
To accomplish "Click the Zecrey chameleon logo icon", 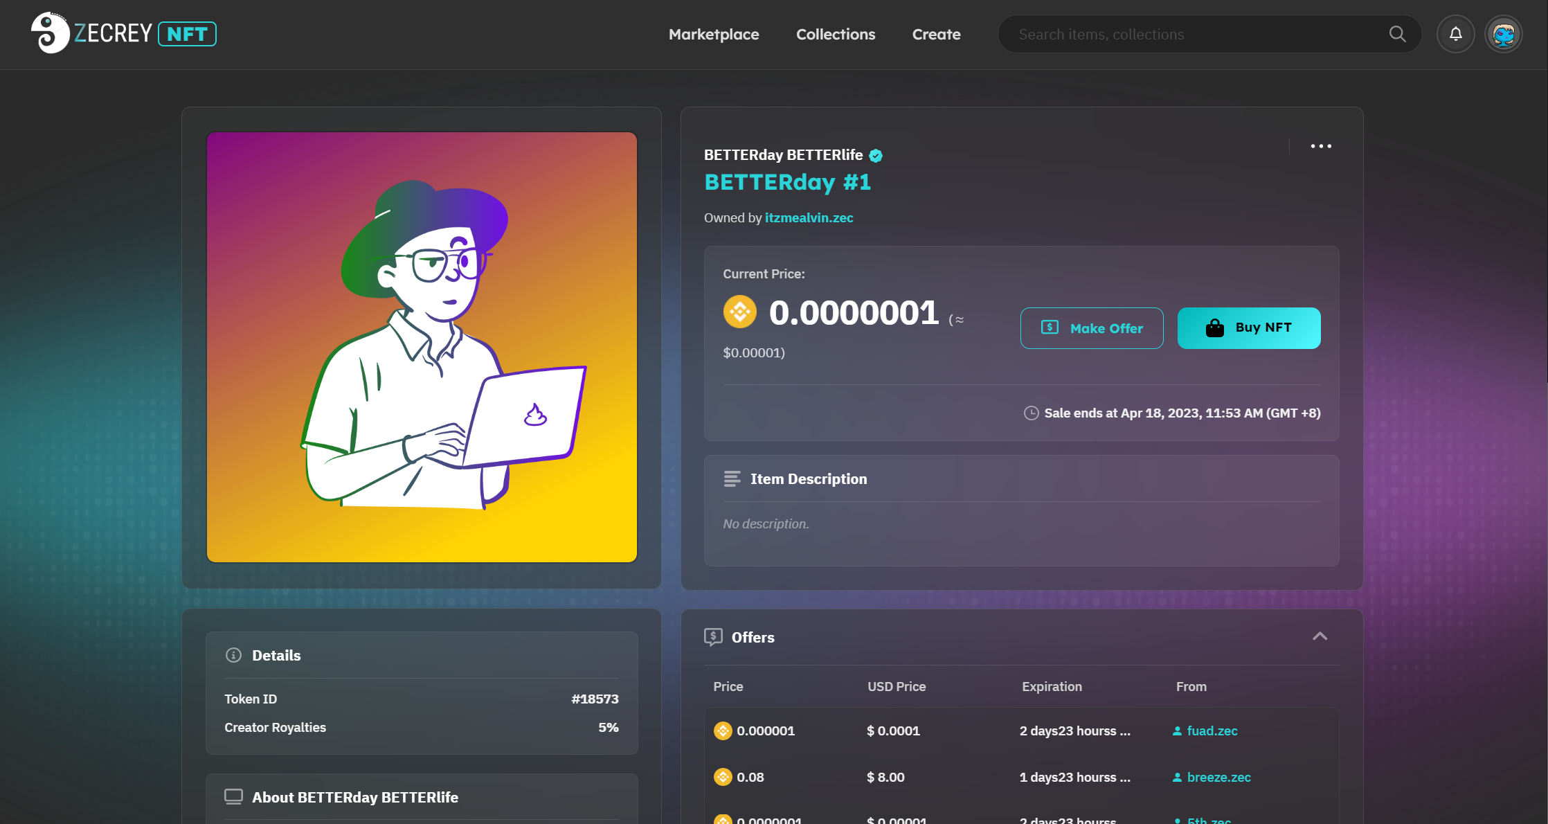I will [50, 33].
